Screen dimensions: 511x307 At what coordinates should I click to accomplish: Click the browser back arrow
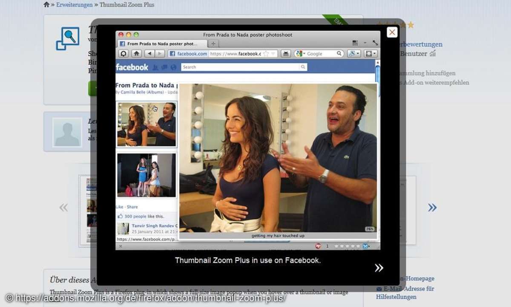pos(149,54)
